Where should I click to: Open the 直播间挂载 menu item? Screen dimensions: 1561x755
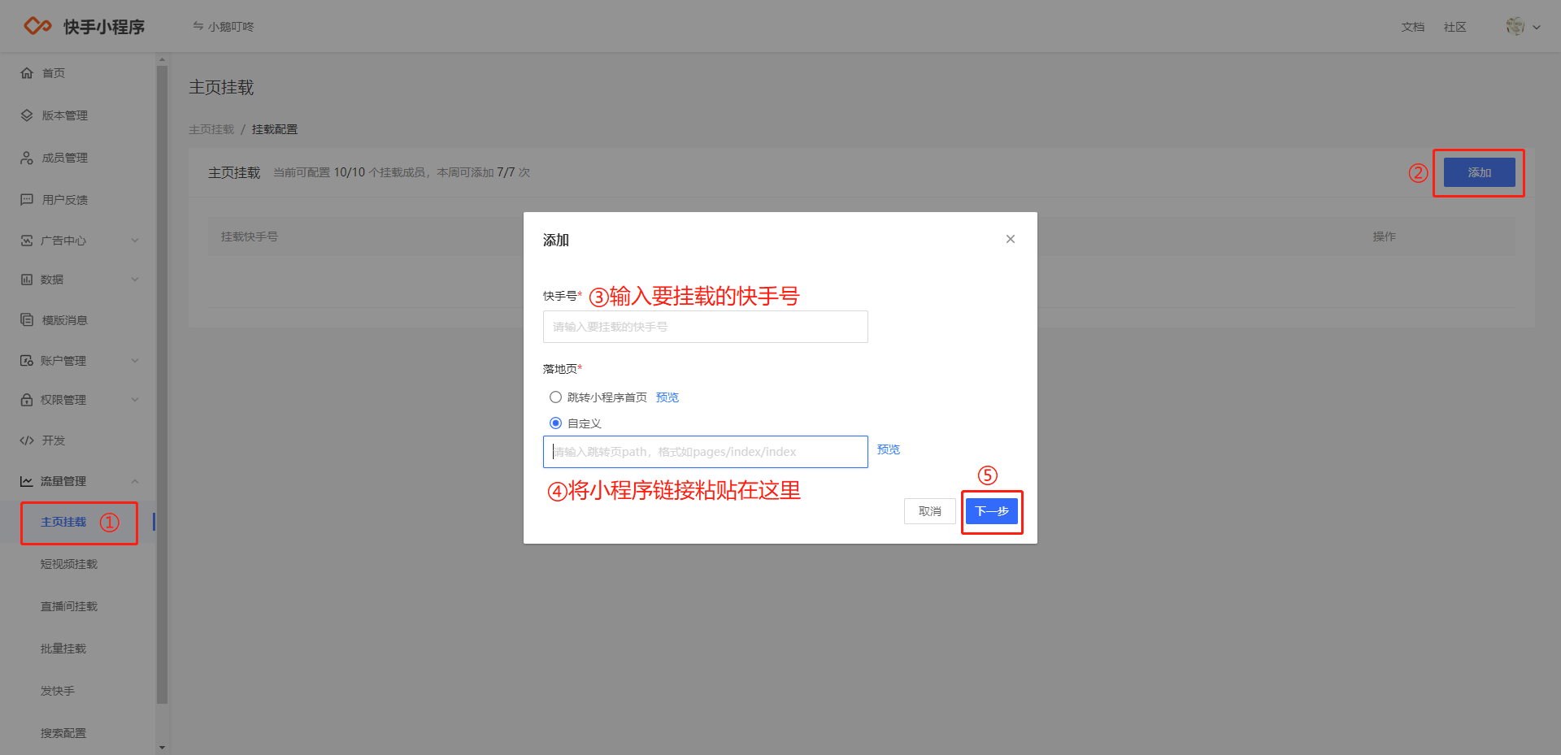coord(69,606)
